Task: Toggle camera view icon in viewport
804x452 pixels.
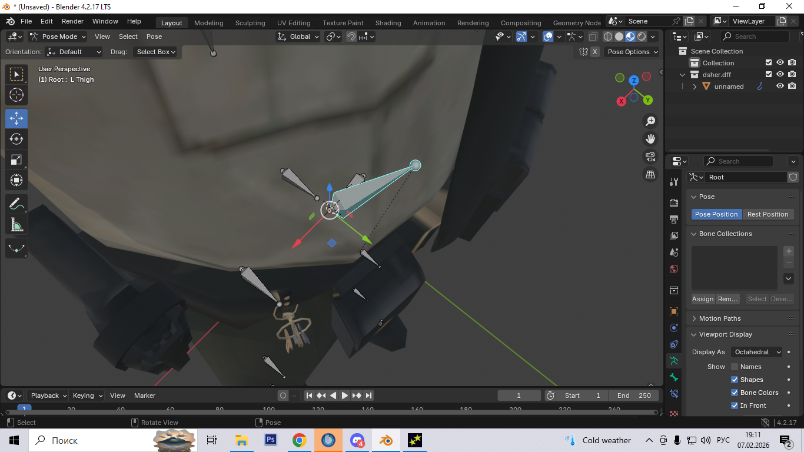Action: click(x=650, y=157)
